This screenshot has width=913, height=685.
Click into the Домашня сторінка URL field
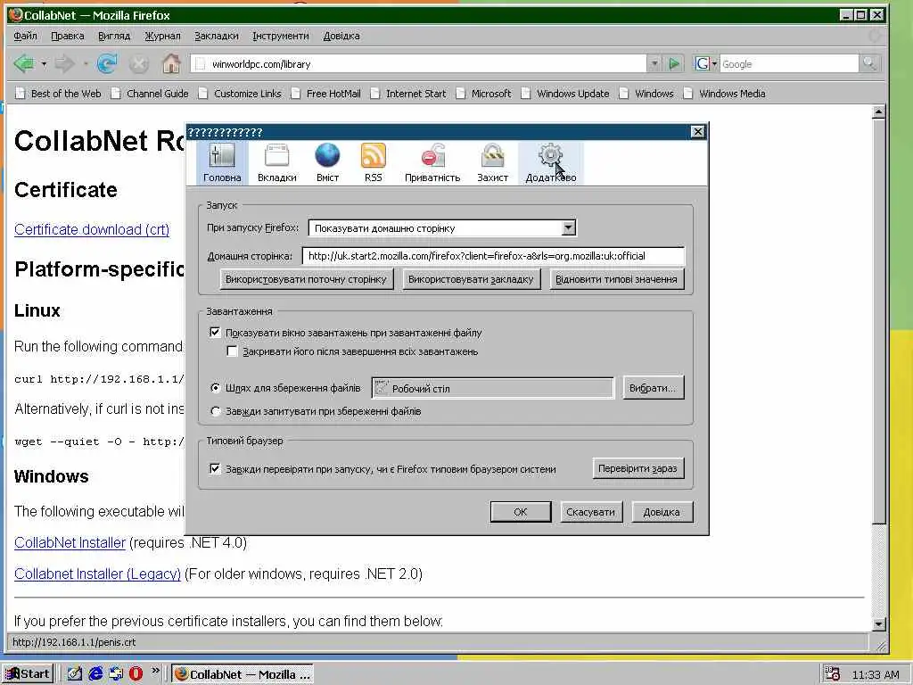coord(493,256)
